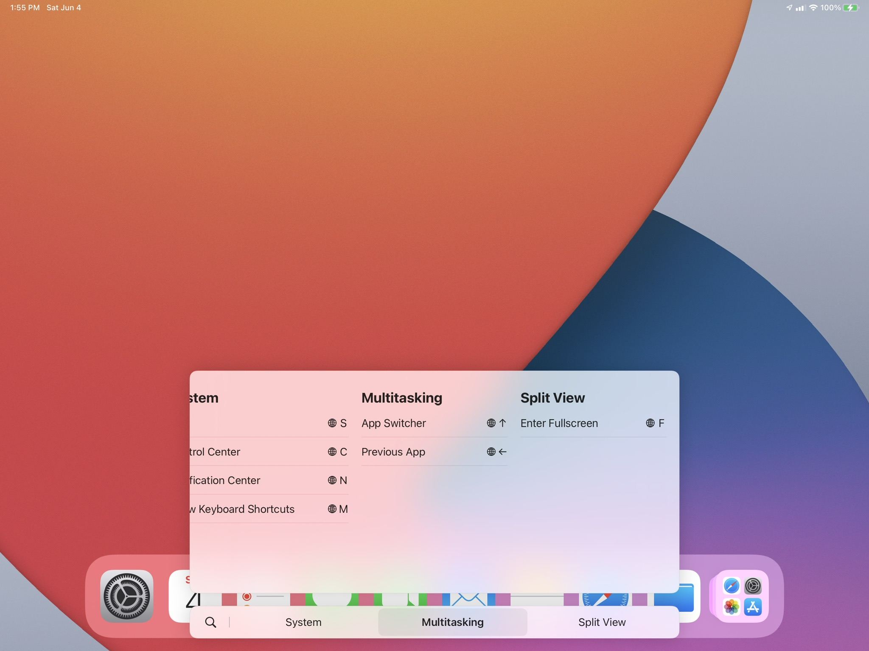The width and height of the screenshot is (869, 651).
Task: Switch to the System tab
Action: pyautogui.click(x=303, y=622)
